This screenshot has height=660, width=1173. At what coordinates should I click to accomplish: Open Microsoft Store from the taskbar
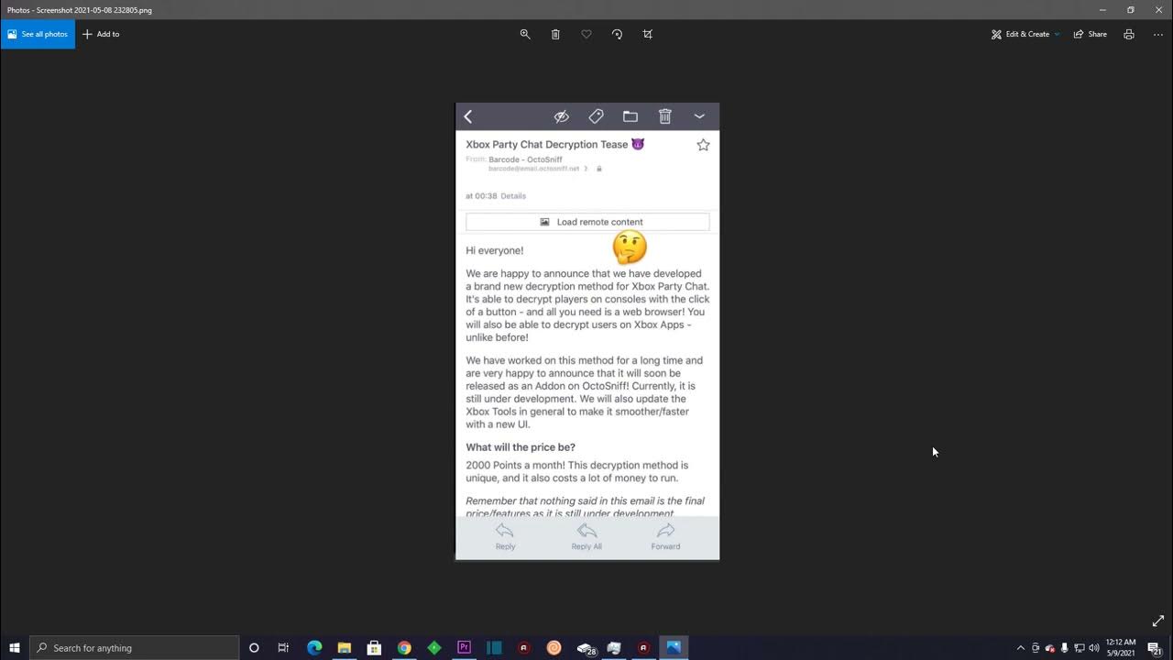[x=374, y=647]
